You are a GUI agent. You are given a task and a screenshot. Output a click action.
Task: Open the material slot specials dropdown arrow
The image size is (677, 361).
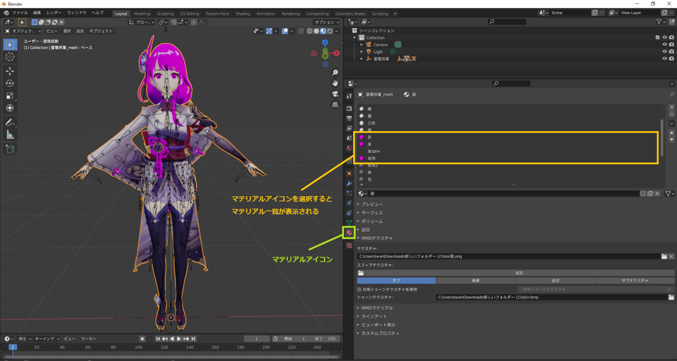tap(671, 123)
